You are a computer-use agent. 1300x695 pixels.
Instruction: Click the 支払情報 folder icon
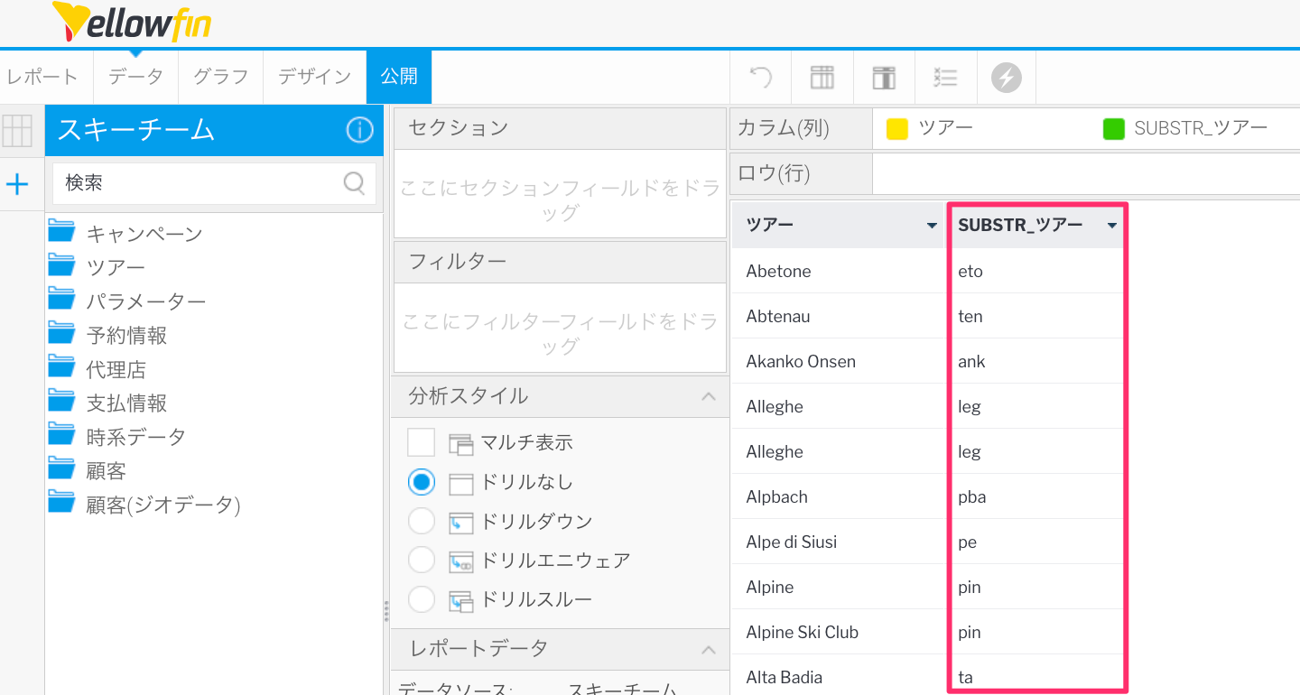tap(61, 400)
